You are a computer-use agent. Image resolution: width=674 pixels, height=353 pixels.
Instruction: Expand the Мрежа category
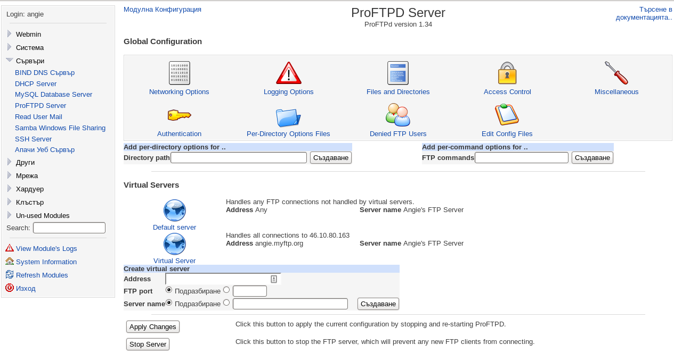(x=9, y=175)
